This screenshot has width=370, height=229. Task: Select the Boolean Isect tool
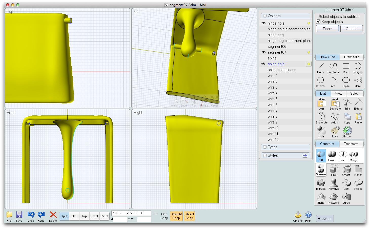(x=343, y=156)
